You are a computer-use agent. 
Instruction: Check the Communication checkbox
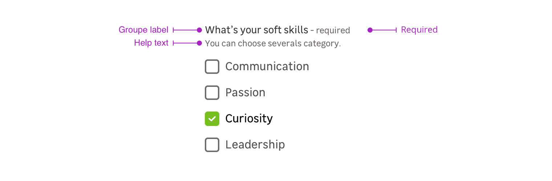click(212, 67)
